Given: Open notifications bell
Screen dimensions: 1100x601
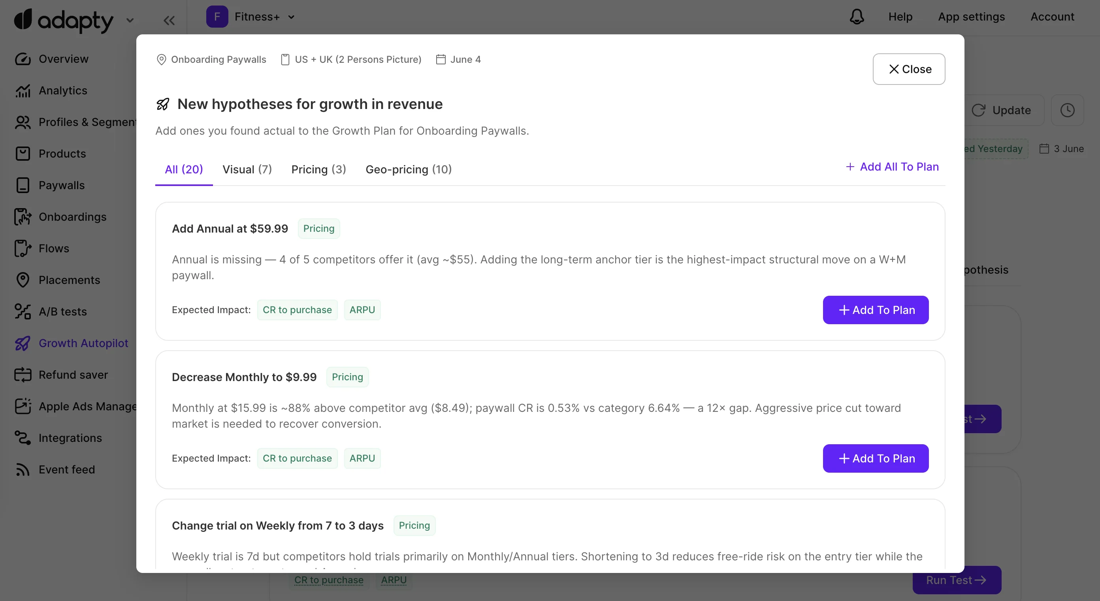Looking at the screenshot, I should pos(857,17).
